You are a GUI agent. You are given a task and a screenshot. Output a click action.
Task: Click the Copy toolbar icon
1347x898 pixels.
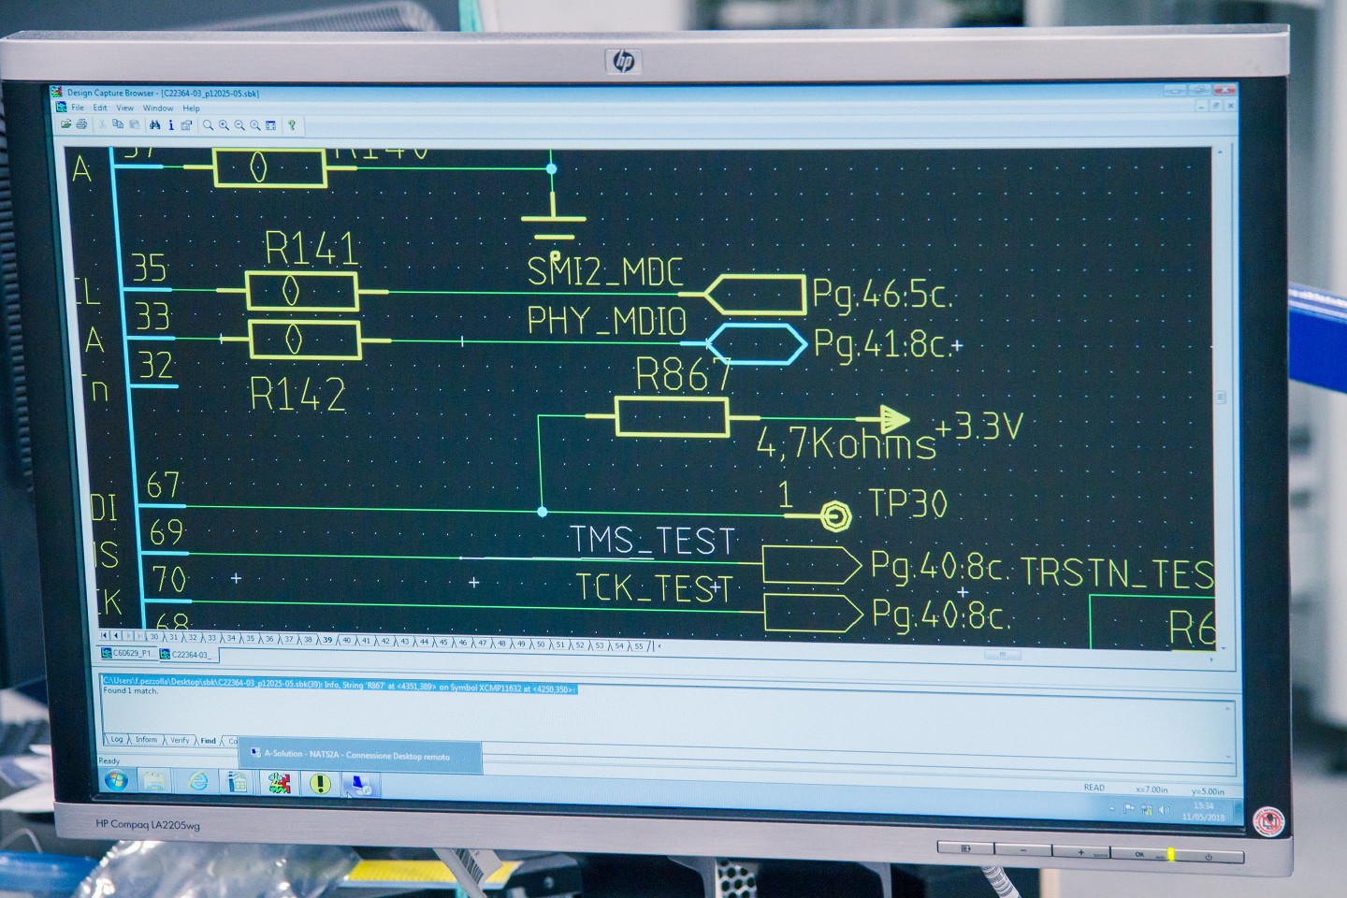click(118, 124)
